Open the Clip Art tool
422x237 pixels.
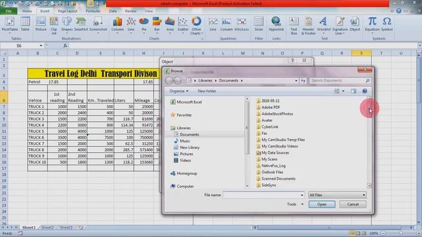click(x=54, y=26)
